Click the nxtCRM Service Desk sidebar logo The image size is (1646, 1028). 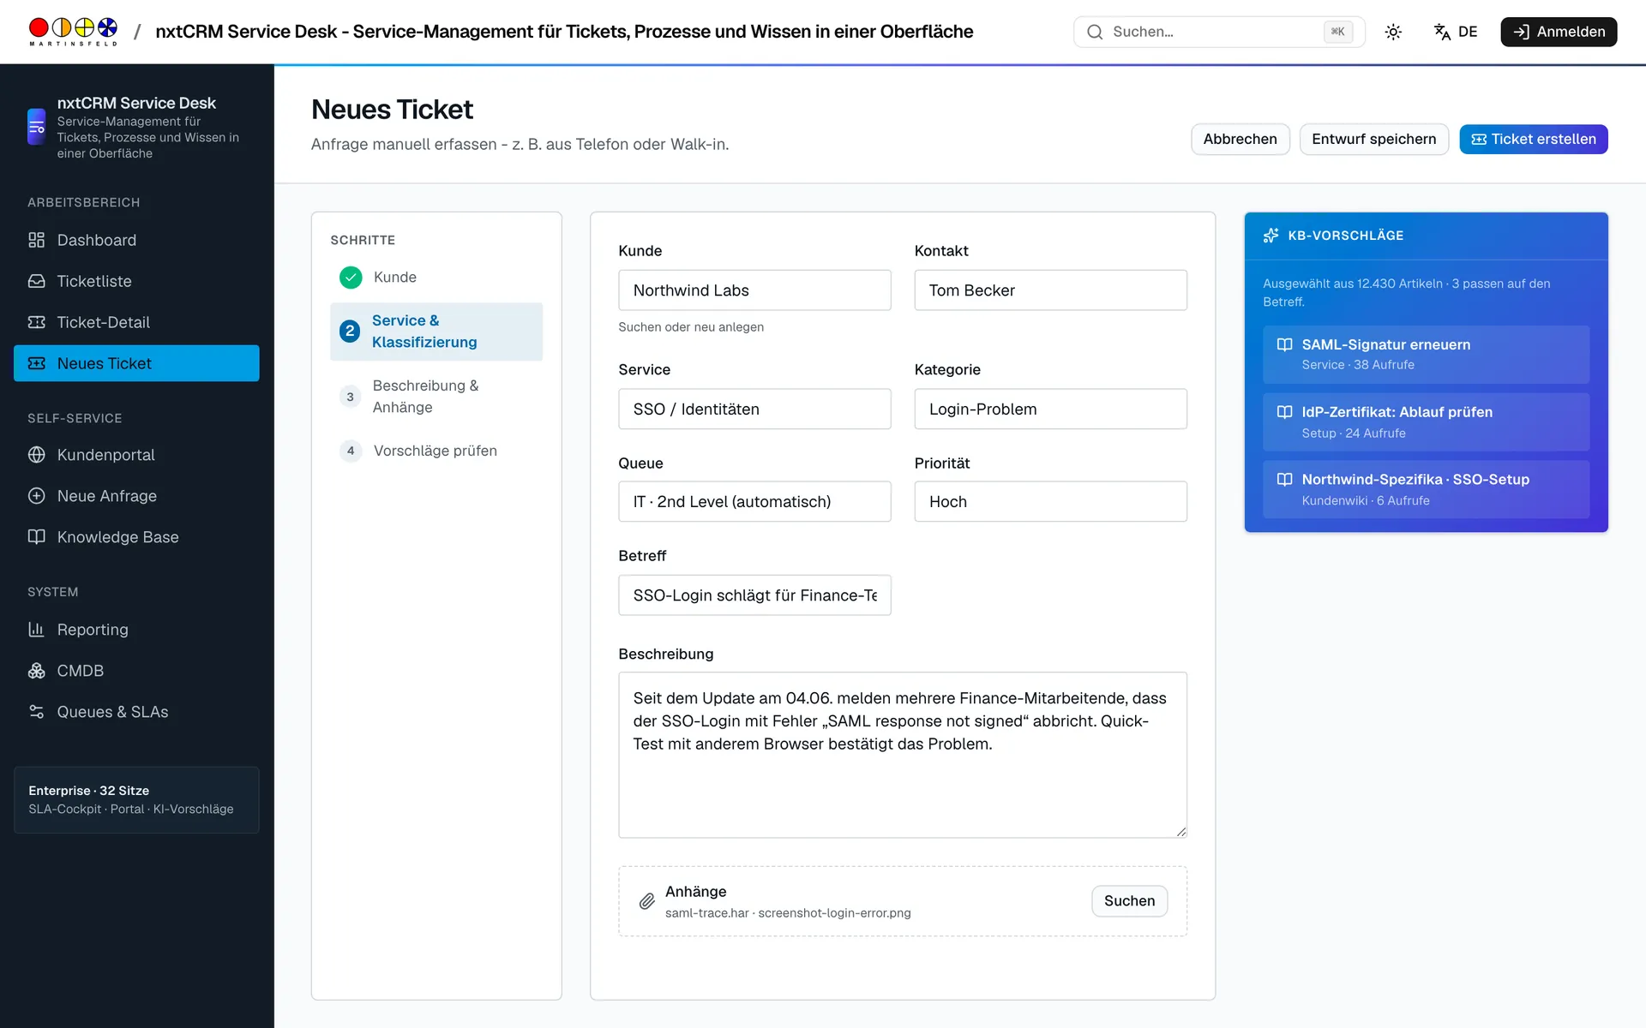coord(36,127)
